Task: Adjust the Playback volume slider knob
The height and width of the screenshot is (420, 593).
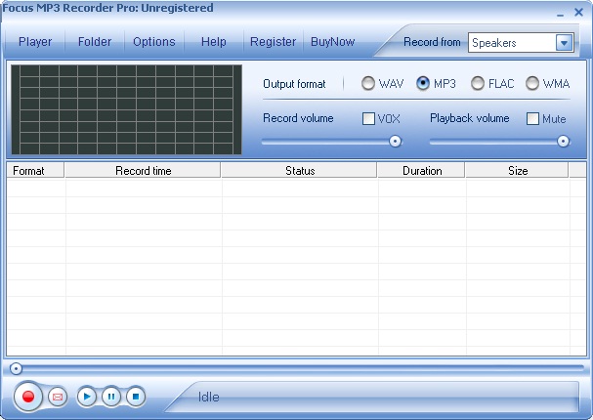Action: click(563, 142)
